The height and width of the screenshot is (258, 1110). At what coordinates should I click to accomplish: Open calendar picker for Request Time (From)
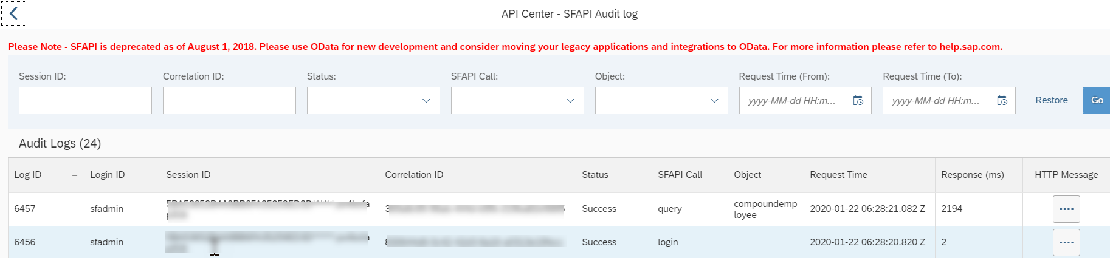tap(858, 101)
